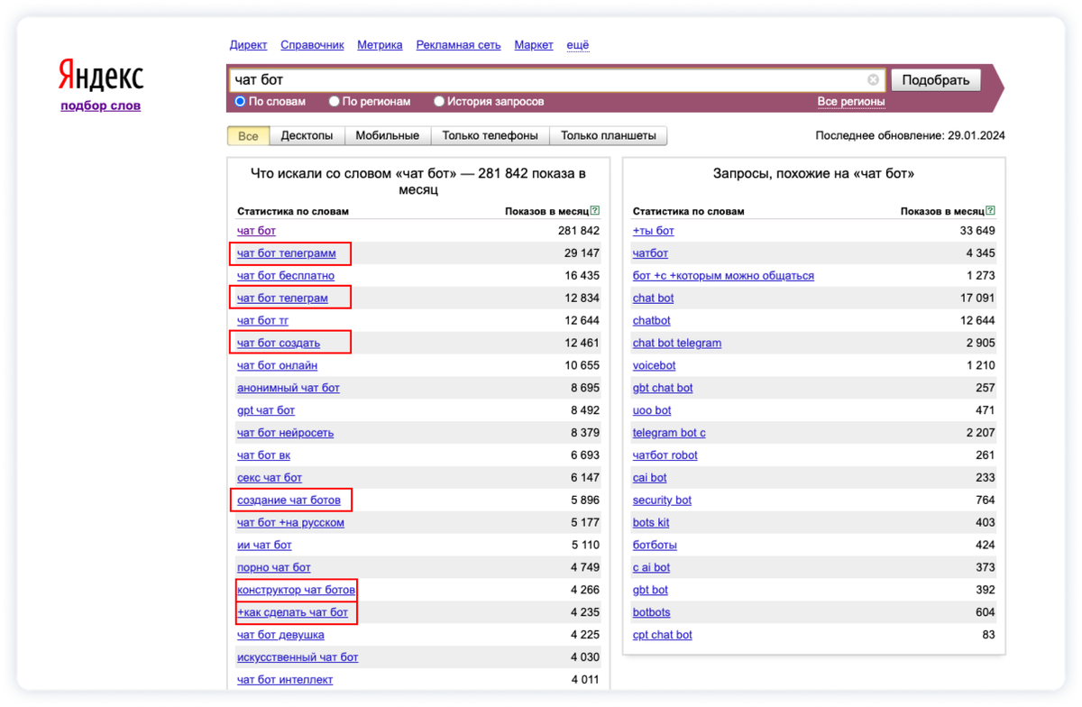Open the 'voicebot' similar query

[654, 366]
